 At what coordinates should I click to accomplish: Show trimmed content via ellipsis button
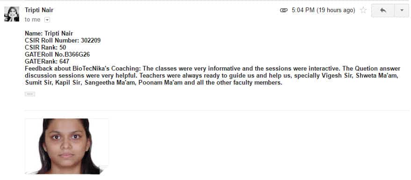pos(30,94)
